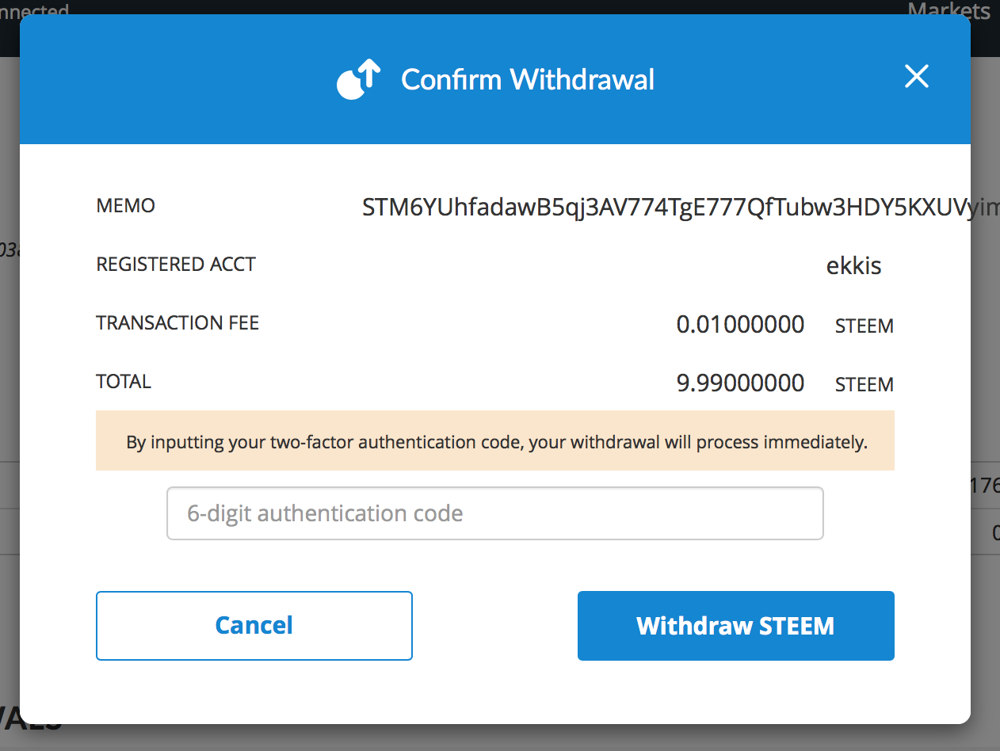Click the transaction fee amount 0.01000000
The image size is (1000, 751).
740,324
